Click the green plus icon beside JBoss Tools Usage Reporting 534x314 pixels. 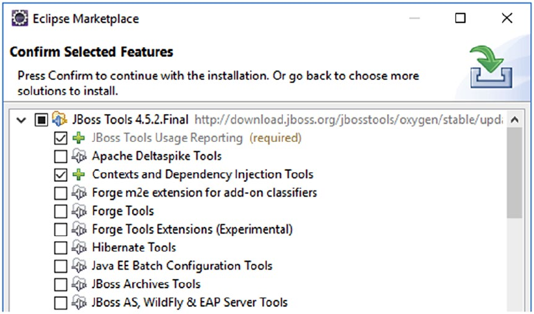tap(79, 138)
